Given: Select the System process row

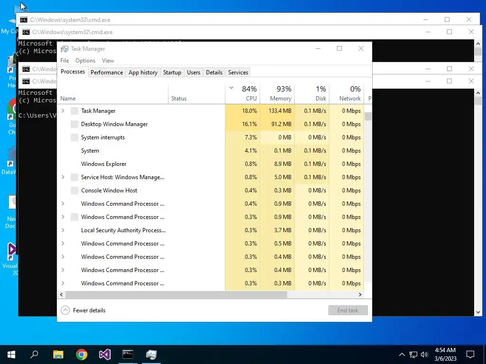Looking at the screenshot, I should tap(211, 151).
